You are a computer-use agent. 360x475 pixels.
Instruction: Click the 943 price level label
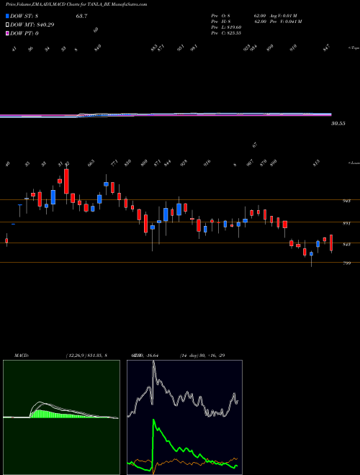click(346, 201)
